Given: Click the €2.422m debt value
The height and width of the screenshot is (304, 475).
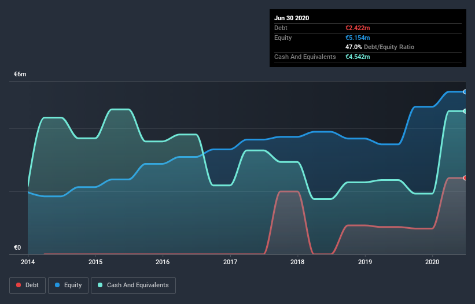Looking at the screenshot, I should point(358,28).
